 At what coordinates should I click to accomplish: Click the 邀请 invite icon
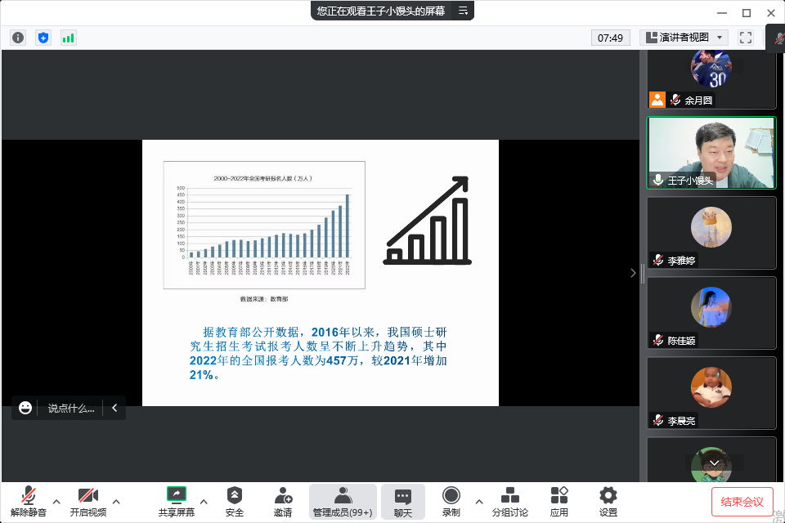click(283, 501)
